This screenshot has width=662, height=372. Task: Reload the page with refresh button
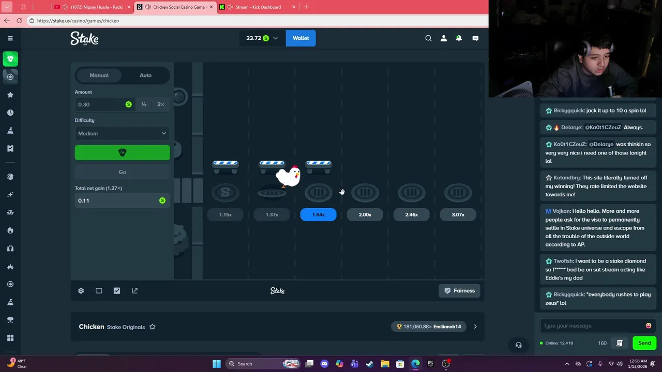(19, 21)
